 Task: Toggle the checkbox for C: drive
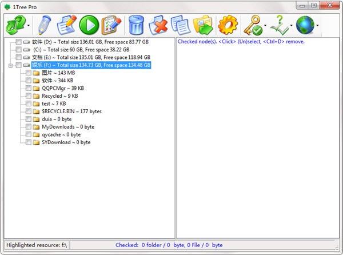tap(19, 50)
